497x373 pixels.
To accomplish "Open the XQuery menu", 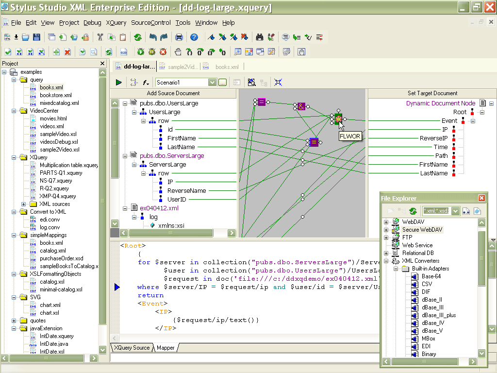I will point(116,23).
